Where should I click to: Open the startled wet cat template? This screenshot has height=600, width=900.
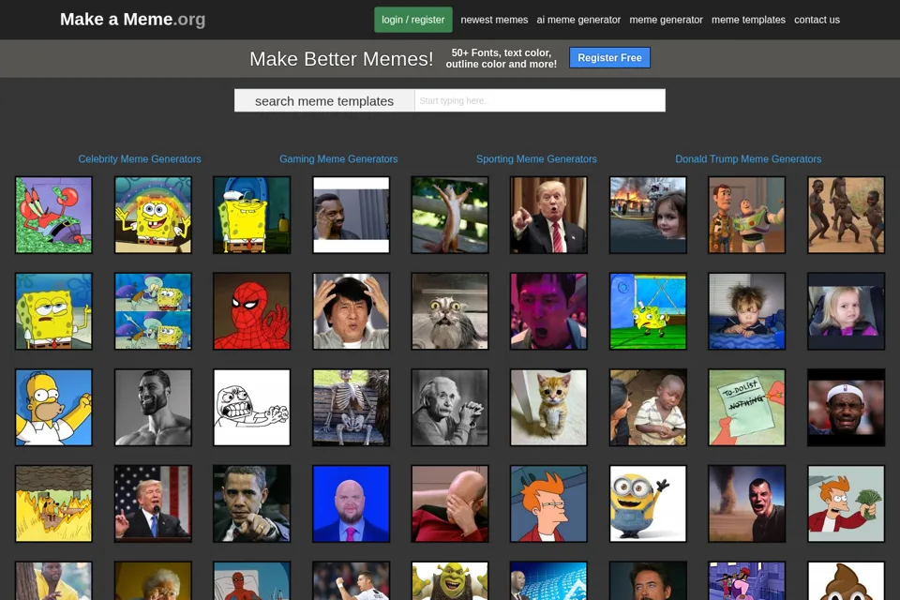(x=450, y=311)
